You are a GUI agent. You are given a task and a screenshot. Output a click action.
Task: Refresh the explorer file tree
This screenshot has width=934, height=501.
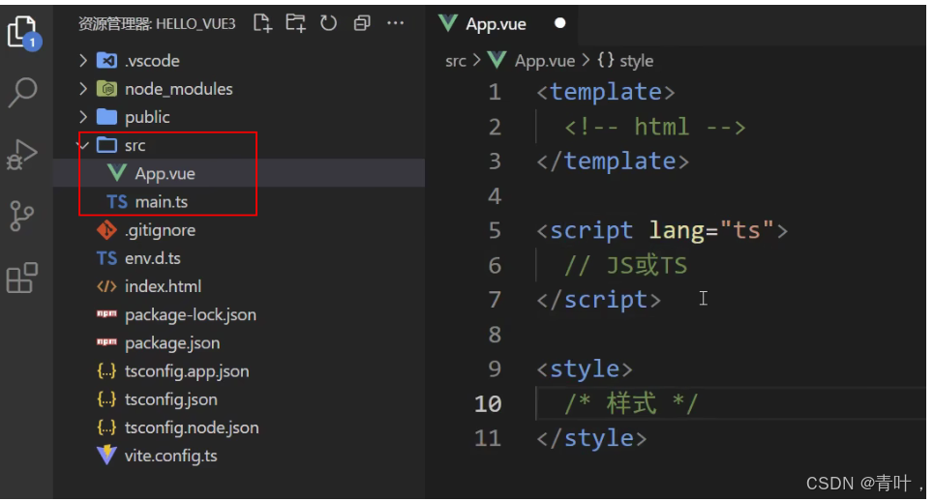[328, 24]
